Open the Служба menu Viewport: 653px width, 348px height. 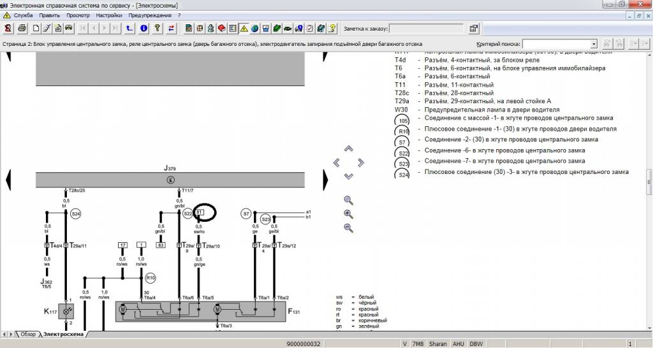(x=23, y=15)
